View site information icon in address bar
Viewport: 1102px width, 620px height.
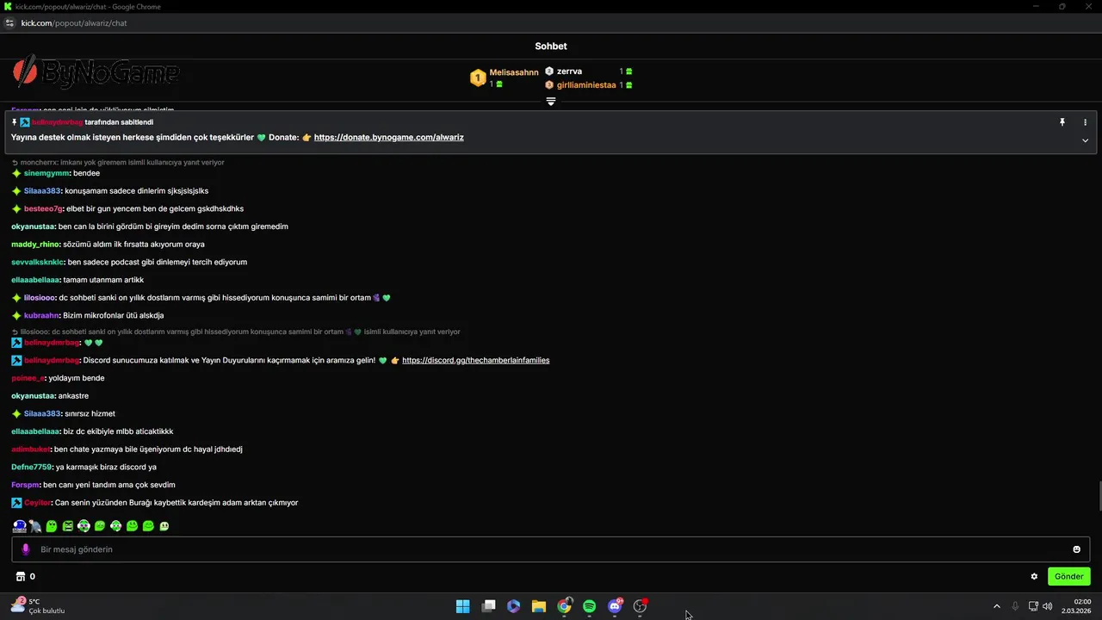tap(10, 23)
